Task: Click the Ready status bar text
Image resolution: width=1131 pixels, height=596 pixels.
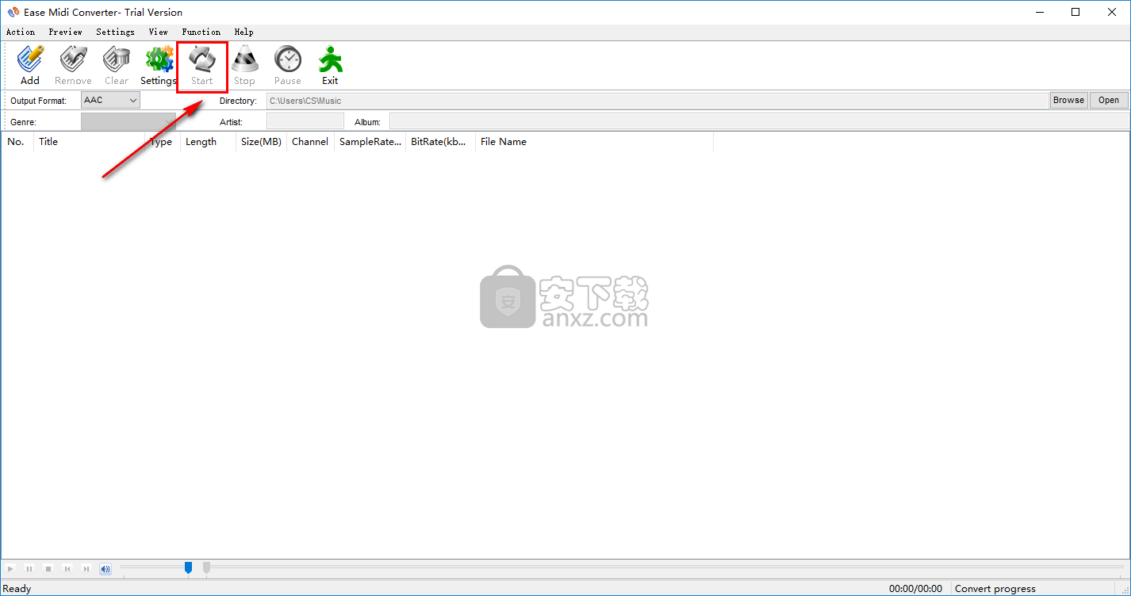Action: click(17, 588)
